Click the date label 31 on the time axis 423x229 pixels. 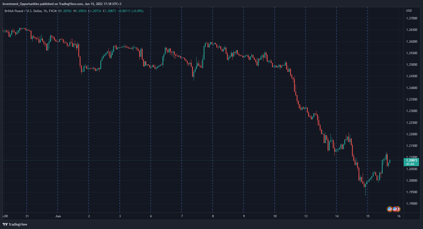pos(27,216)
